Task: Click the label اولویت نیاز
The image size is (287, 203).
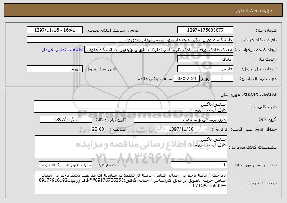Action: pyautogui.click(x=266, y=59)
